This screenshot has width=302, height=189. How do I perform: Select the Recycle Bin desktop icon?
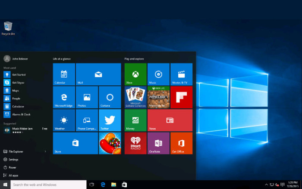coord(8,28)
